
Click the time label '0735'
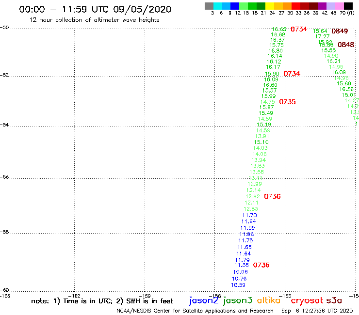point(287,102)
